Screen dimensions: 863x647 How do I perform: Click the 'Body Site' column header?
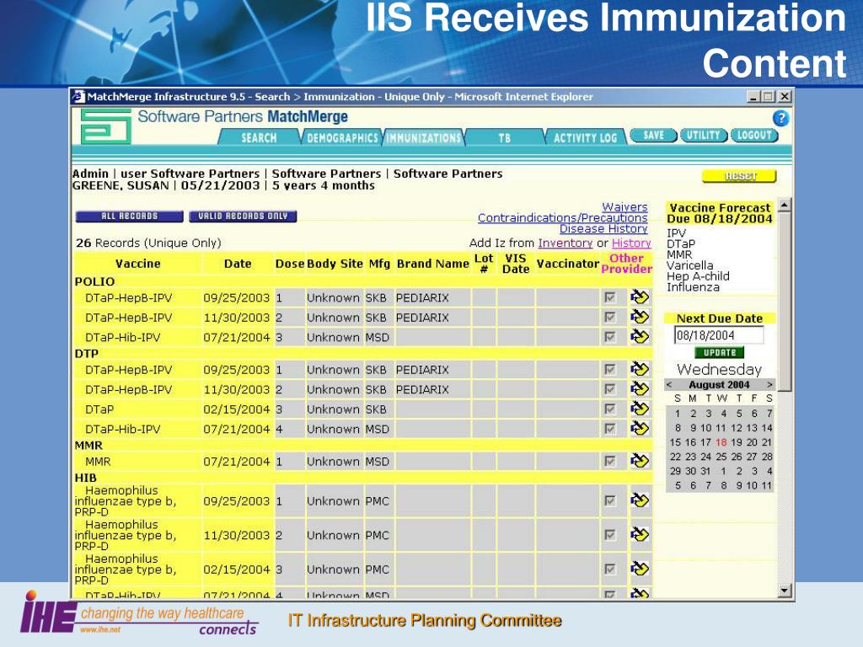point(335,264)
